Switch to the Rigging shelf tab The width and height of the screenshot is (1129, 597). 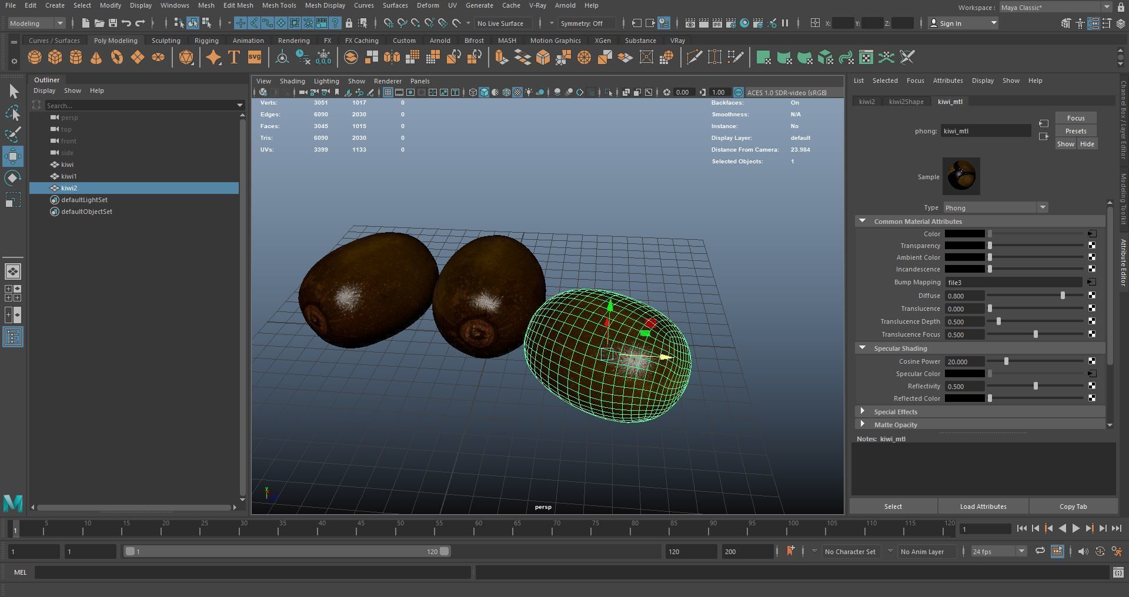pyautogui.click(x=206, y=41)
